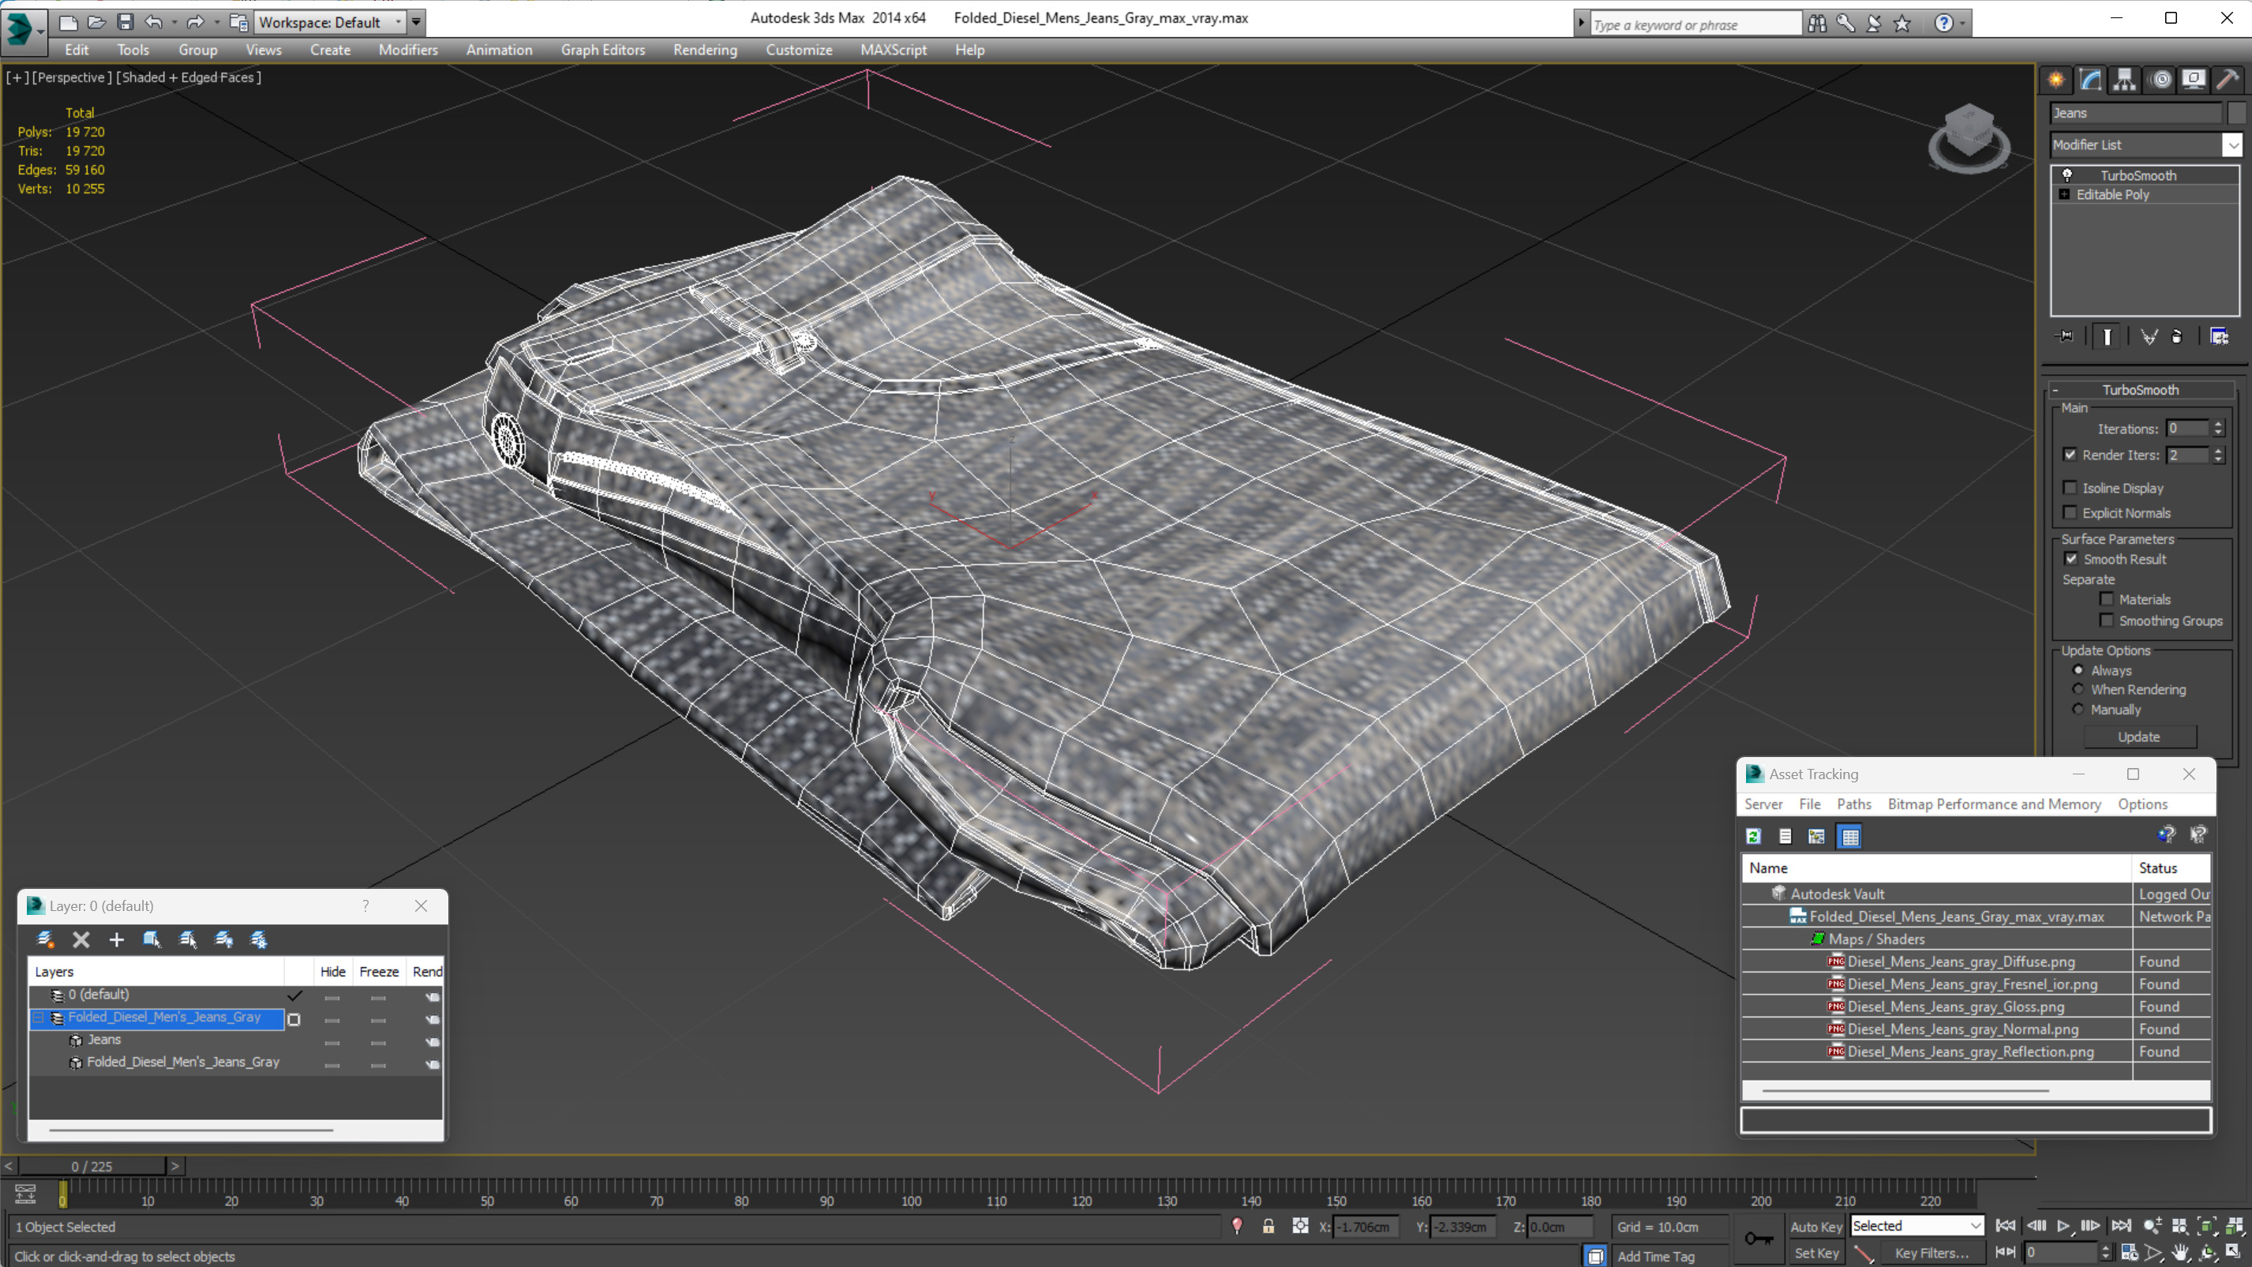Click the Auto Key button

tap(1815, 1227)
